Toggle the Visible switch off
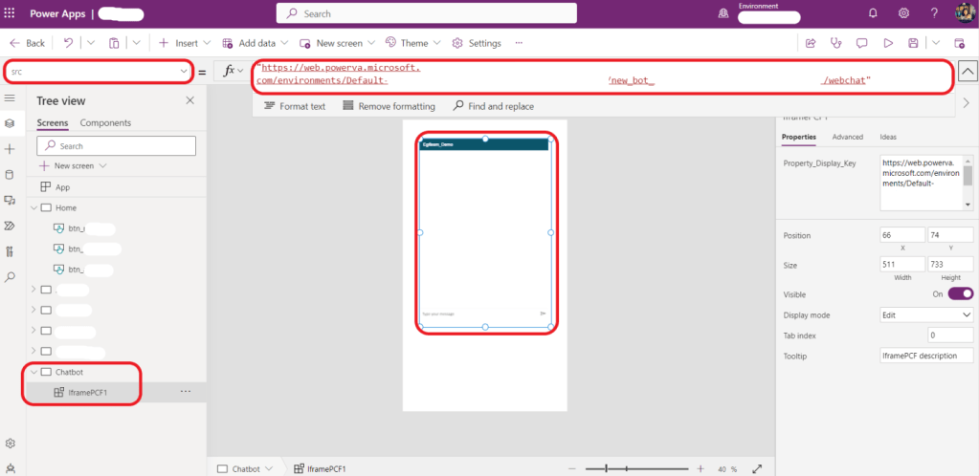 point(960,293)
